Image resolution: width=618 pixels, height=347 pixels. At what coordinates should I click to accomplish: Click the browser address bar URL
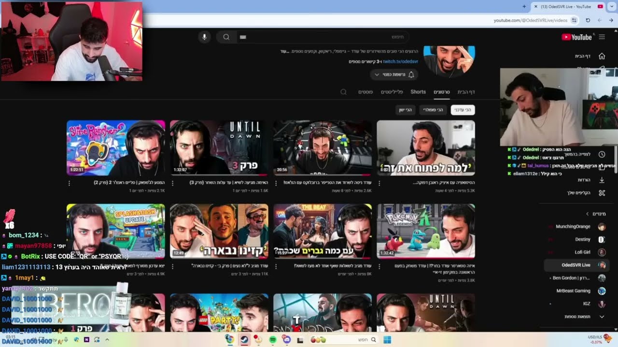pyautogui.click(x=530, y=20)
